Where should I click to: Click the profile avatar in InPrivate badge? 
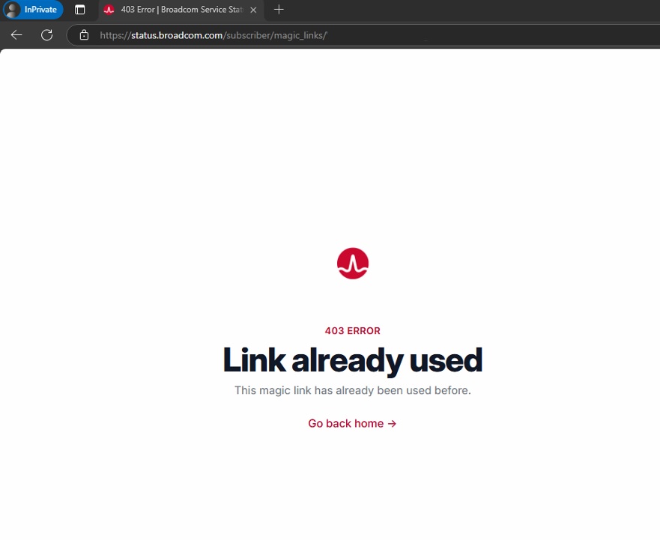pyautogui.click(x=13, y=10)
